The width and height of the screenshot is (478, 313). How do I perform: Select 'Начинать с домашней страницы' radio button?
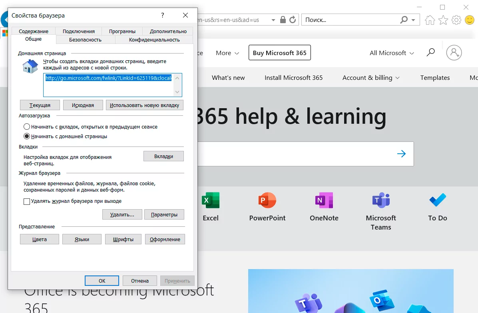[x=27, y=137]
